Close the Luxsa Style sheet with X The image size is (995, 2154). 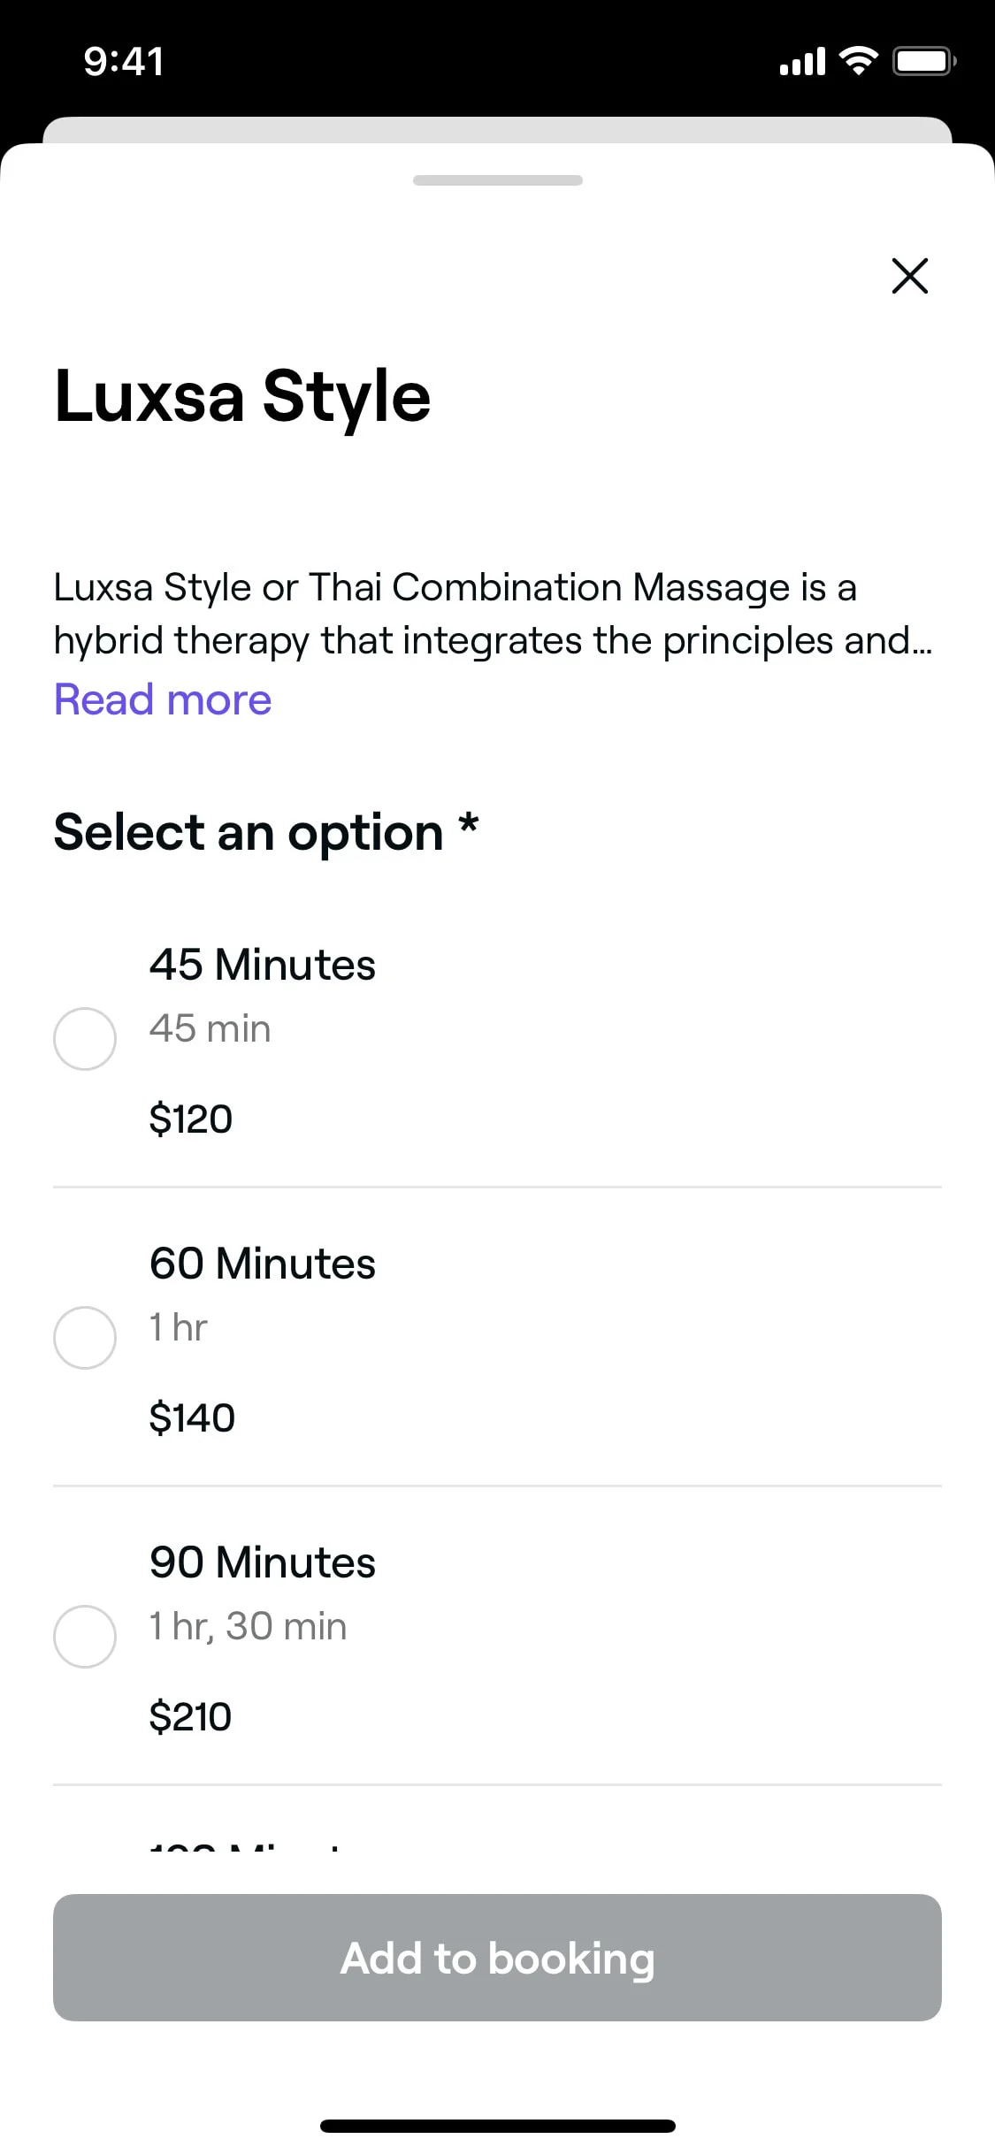[909, 276]
